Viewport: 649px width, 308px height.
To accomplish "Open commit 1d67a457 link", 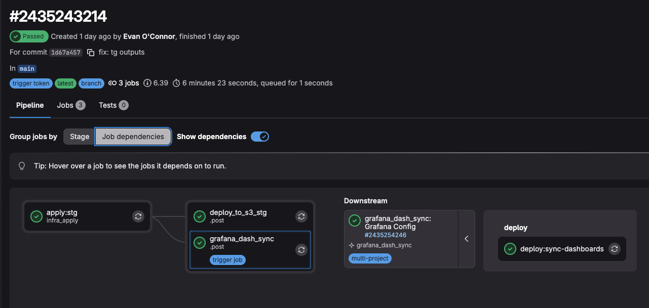I will 66,53.
